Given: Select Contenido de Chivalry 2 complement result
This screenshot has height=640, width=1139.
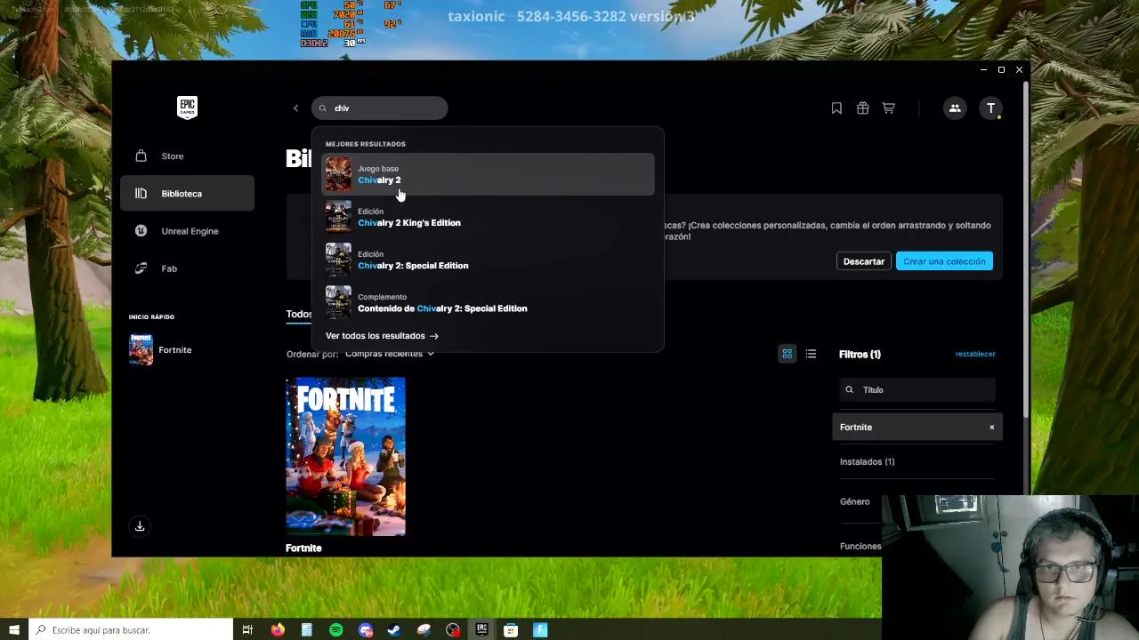Looking at the screenshot, I should [x=488, y=302].
